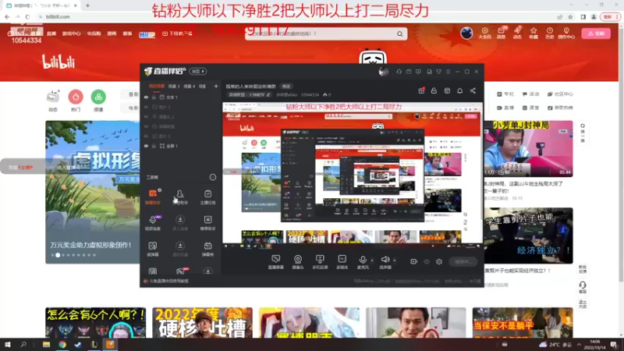Screen dimensions: 624x351
Task: Open the danmaku assistant tool in toolbox
Action: 152,197
